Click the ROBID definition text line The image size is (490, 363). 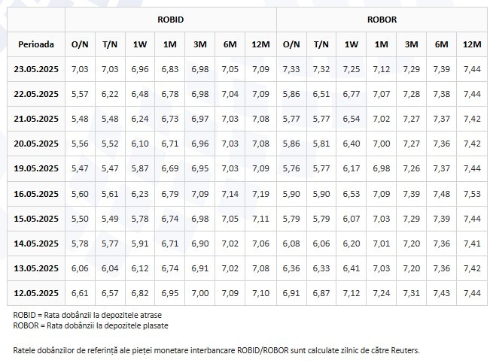pos(87,315)
